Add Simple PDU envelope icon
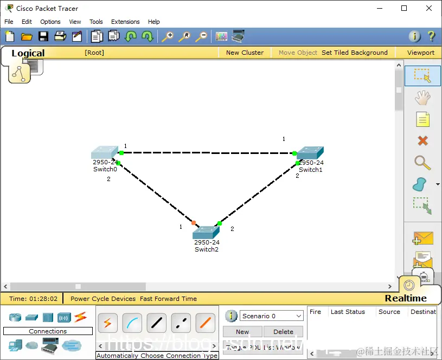The image size is (442, 360). pyautogui.click(x=422, y=238)
